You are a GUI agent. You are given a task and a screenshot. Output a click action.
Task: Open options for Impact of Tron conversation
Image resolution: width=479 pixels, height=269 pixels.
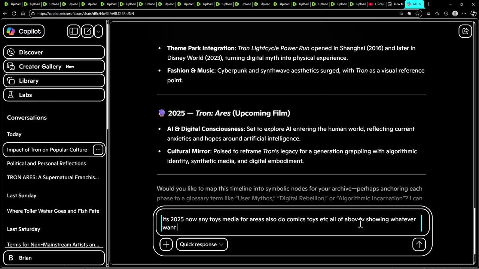pos(98,150)
